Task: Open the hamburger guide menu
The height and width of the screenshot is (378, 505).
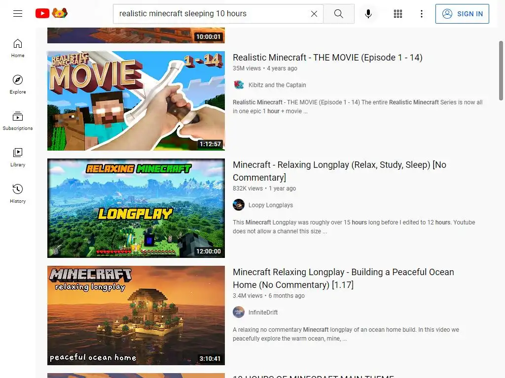Action: (x=18, y=13)
